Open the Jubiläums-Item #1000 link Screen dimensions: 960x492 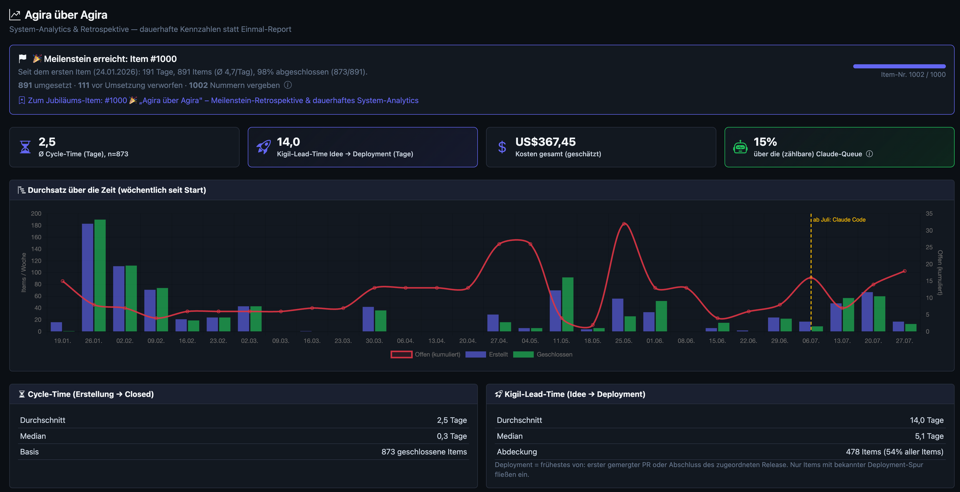point(223,100)
